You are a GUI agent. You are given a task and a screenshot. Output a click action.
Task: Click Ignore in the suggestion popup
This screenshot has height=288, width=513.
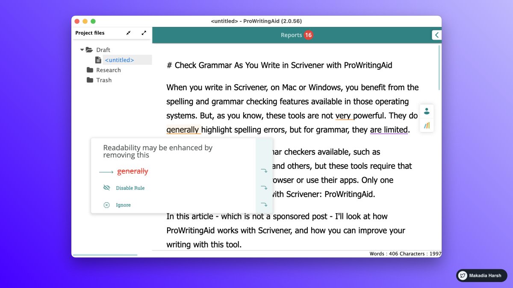click(x=124, y=205)
